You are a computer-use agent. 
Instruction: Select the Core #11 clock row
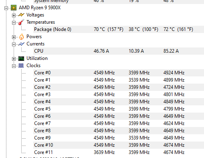click(119, 152)
